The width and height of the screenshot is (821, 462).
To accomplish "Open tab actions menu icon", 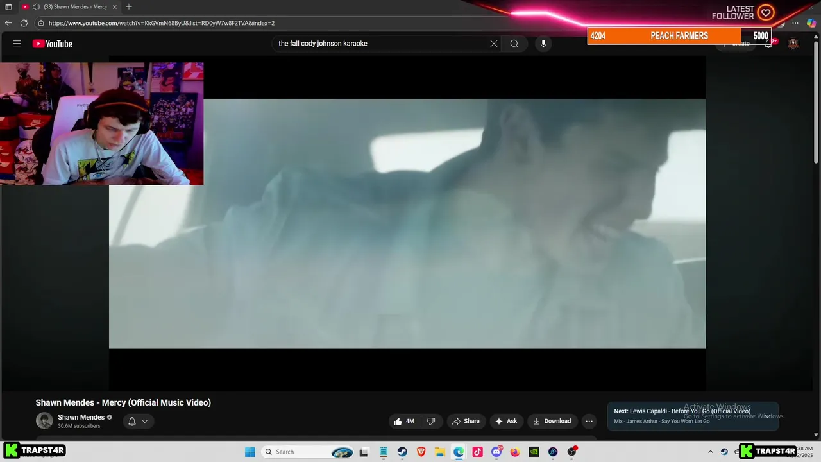I will pos(8,6).
